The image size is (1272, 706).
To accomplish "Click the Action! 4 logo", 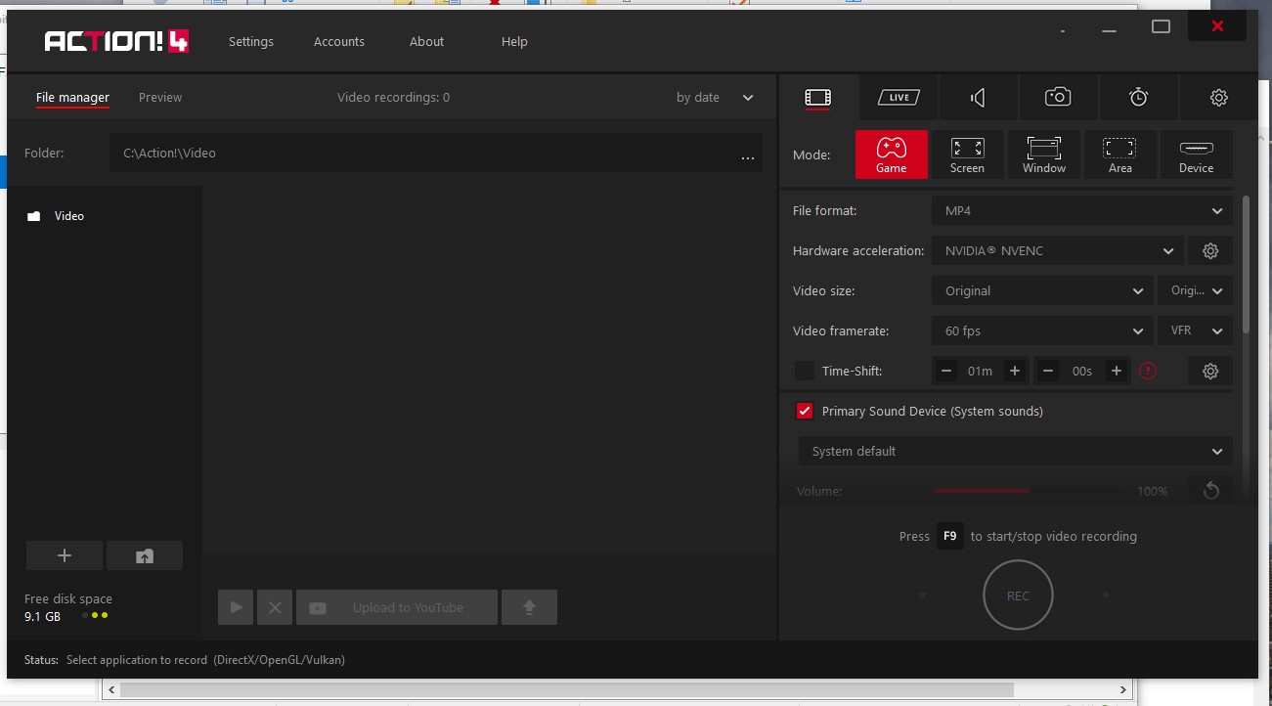I will tap(116, 41).
